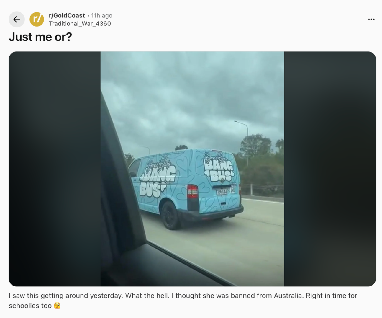The image size is (382, 318).
Task: Open Traditional_War_4360's user profile
Action: click(80, 24)
